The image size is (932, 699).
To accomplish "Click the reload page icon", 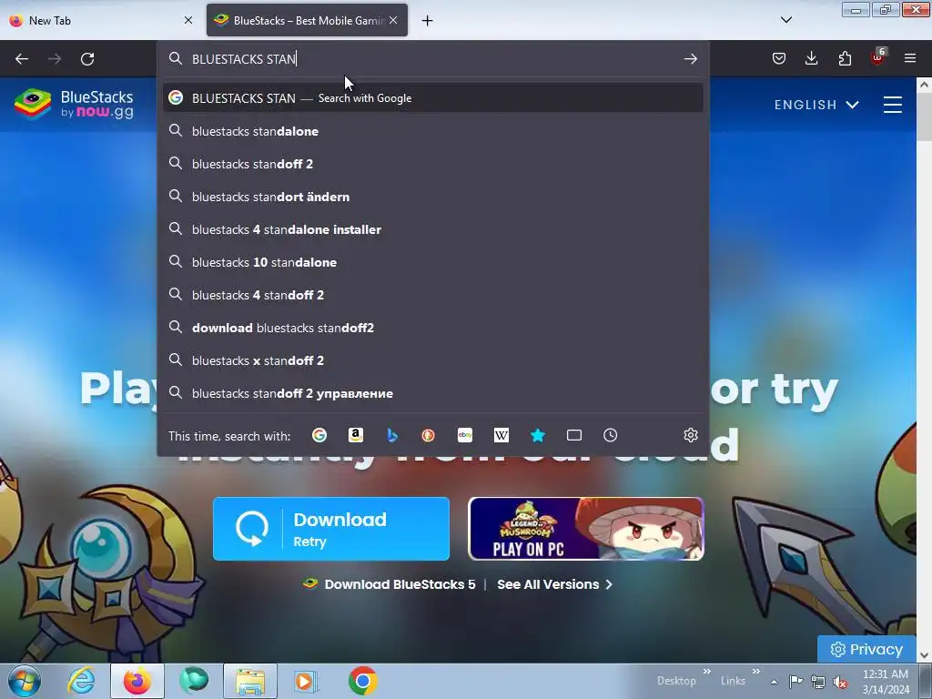I will (87, 59).
